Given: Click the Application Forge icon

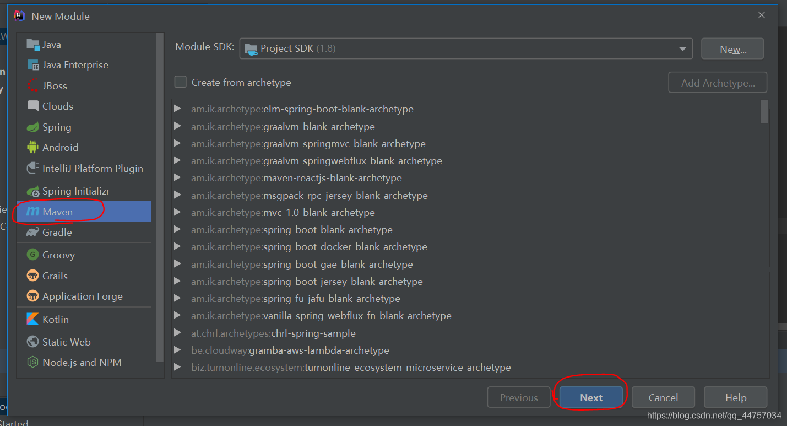Looking at the screenshot, I should click(x=33, y=296).
